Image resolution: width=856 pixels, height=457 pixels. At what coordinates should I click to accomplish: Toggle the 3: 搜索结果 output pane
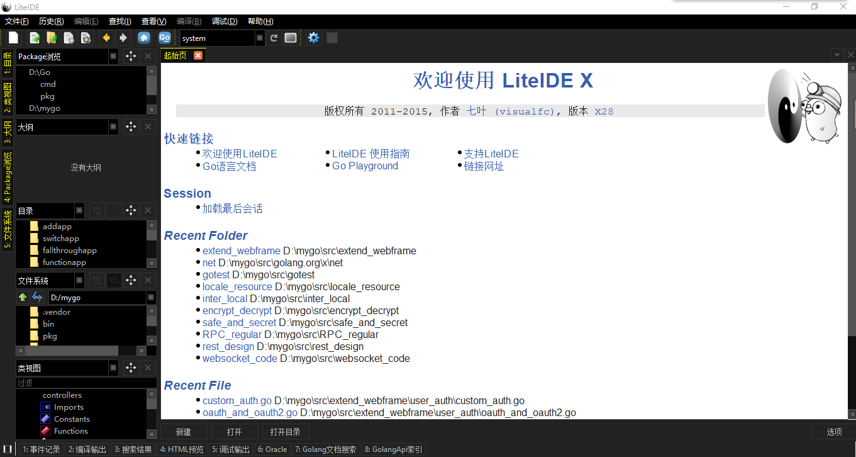(133, 449)
